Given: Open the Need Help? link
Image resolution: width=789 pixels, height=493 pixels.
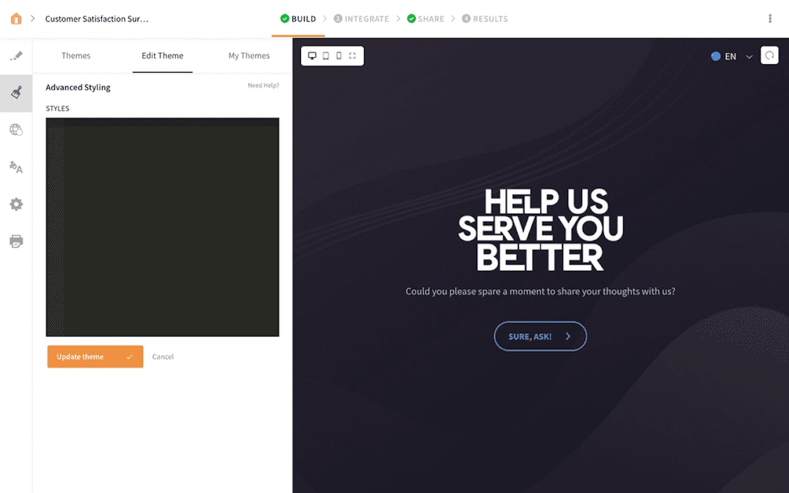Looking at the screenshot, I should pos(263,85).
